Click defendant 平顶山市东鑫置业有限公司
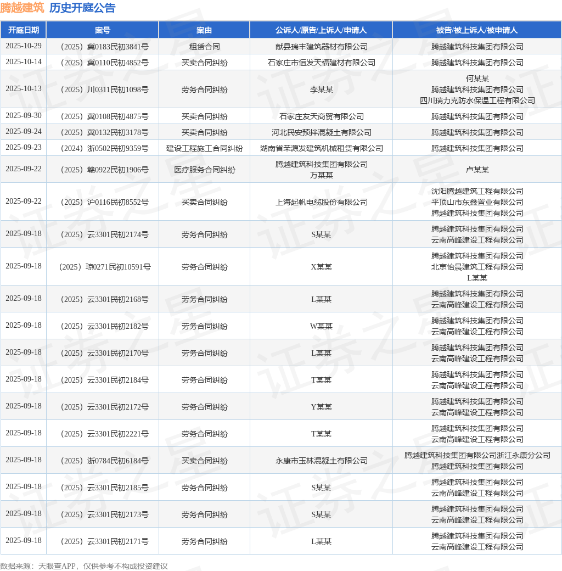Image resolution: width=562 pixels, height=571 pixels. [477, 203]
